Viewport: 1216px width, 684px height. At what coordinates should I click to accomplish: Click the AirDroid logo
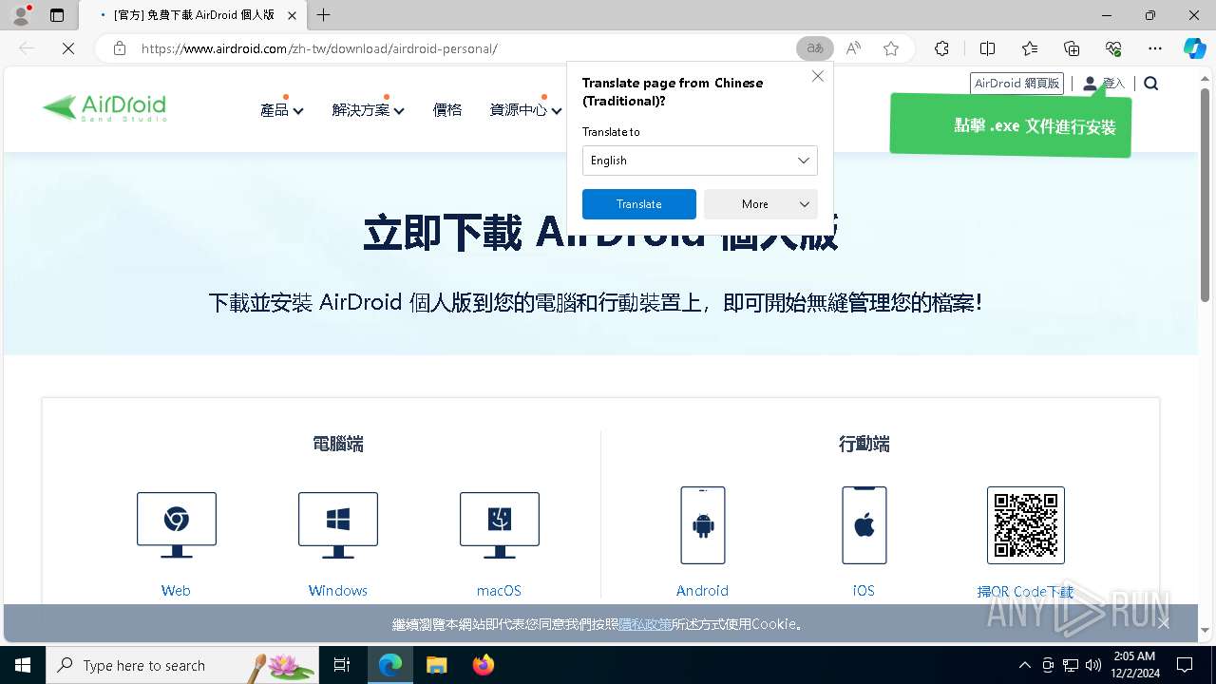point(104,108)
